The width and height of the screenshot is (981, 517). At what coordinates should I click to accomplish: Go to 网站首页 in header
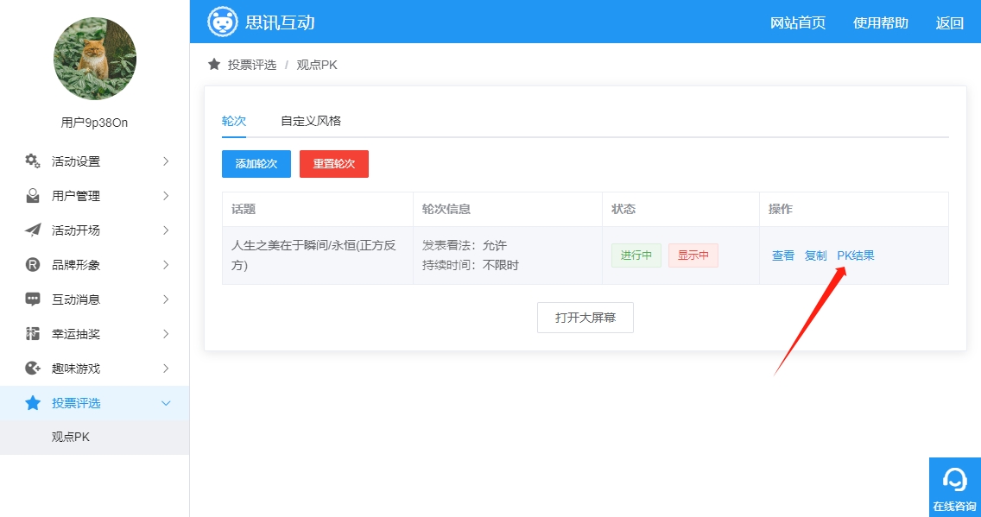click(798, 22)
